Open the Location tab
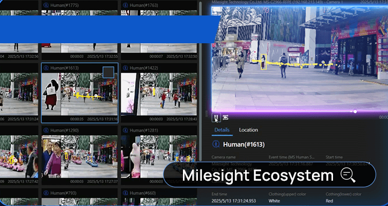The height and width of the screenshot is (206, 388). (x=248, y=130)
